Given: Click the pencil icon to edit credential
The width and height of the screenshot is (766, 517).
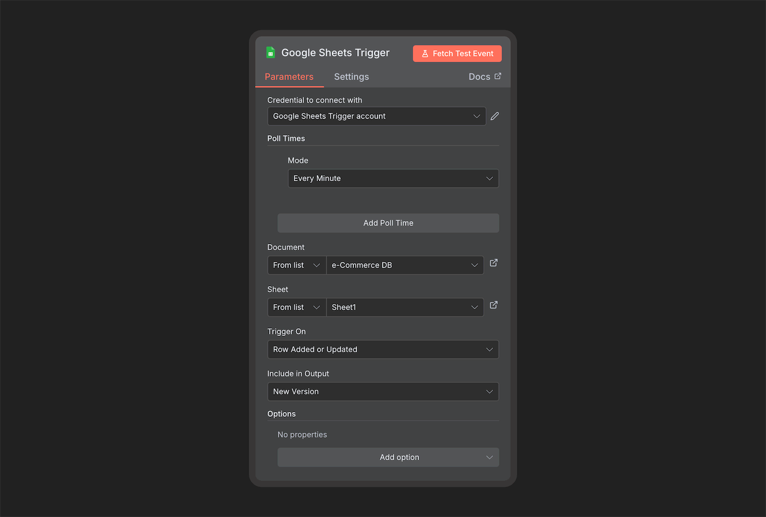Looking at the screenshot, I should (x=495, y=116).
